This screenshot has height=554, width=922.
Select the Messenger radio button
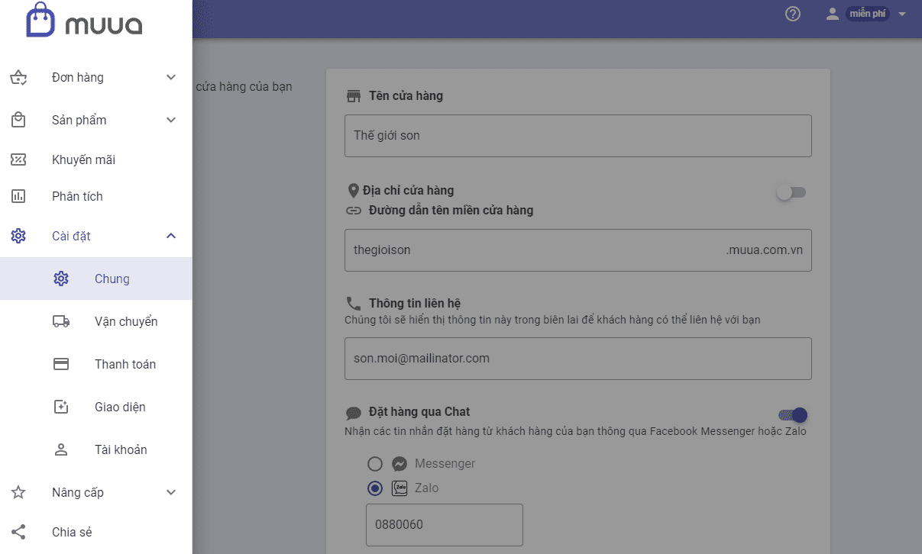click(375, 464)
